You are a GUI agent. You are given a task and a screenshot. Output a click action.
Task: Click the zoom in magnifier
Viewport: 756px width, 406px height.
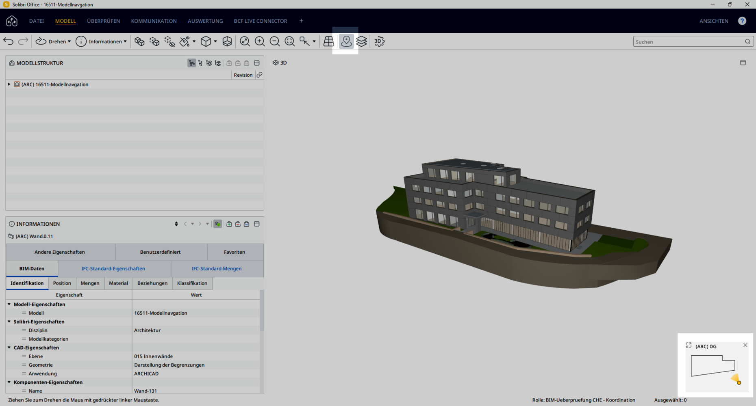260,41
